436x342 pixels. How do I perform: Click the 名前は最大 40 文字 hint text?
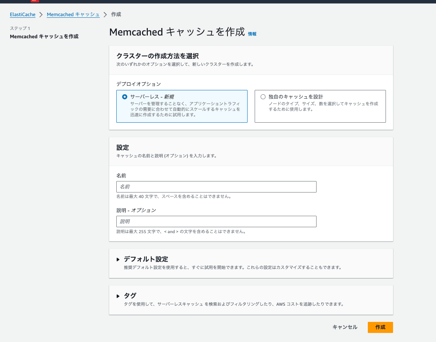tap(174, 196)
